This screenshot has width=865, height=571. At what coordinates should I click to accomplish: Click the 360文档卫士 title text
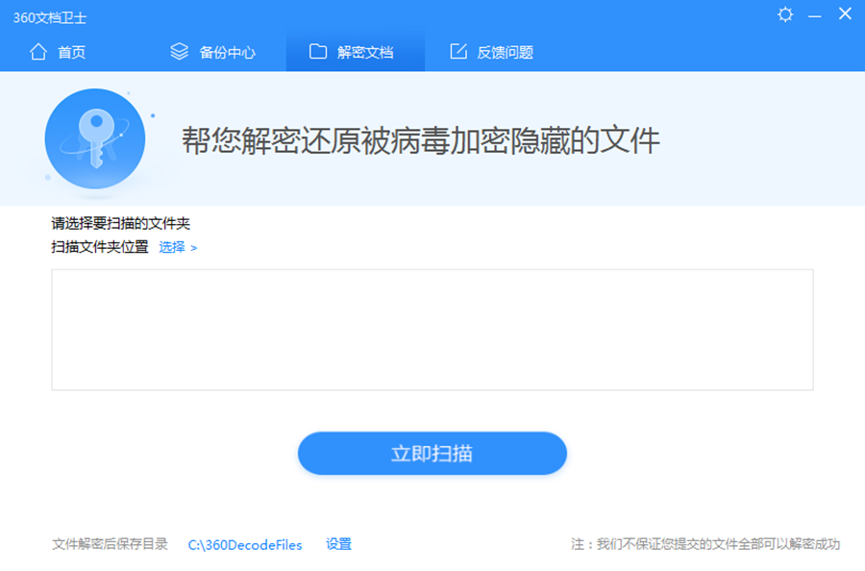(50, 17)
